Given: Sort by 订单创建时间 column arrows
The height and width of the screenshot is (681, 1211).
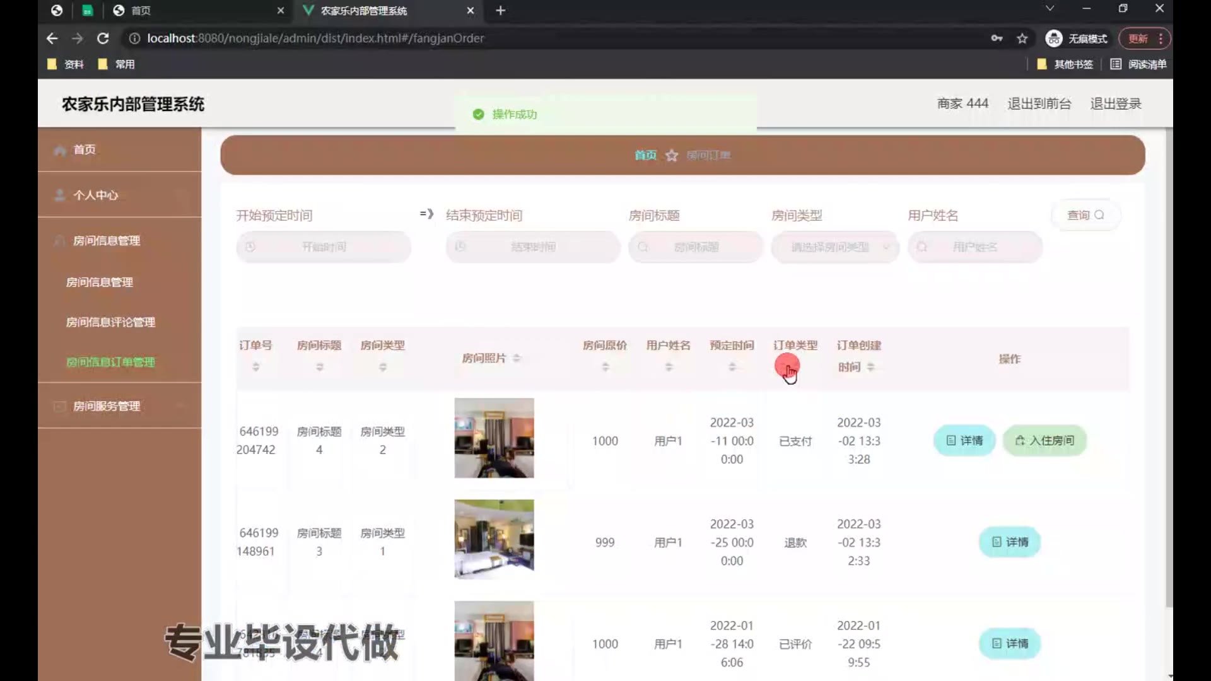Looking at the screenshot, I should point(870,366).
